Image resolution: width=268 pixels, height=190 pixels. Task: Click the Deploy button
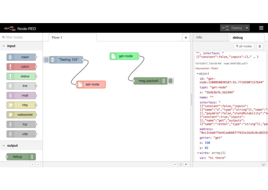232,28
